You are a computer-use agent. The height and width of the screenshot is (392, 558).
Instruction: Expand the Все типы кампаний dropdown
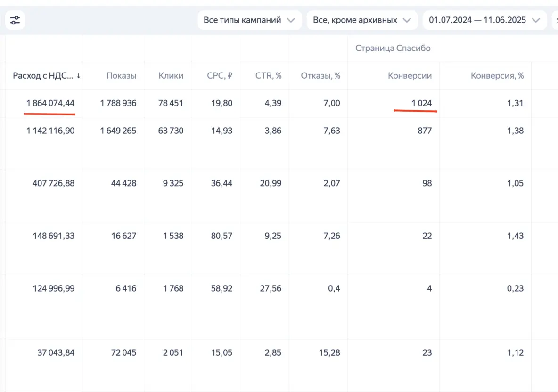pyautogui.click(x=249, y=20)
